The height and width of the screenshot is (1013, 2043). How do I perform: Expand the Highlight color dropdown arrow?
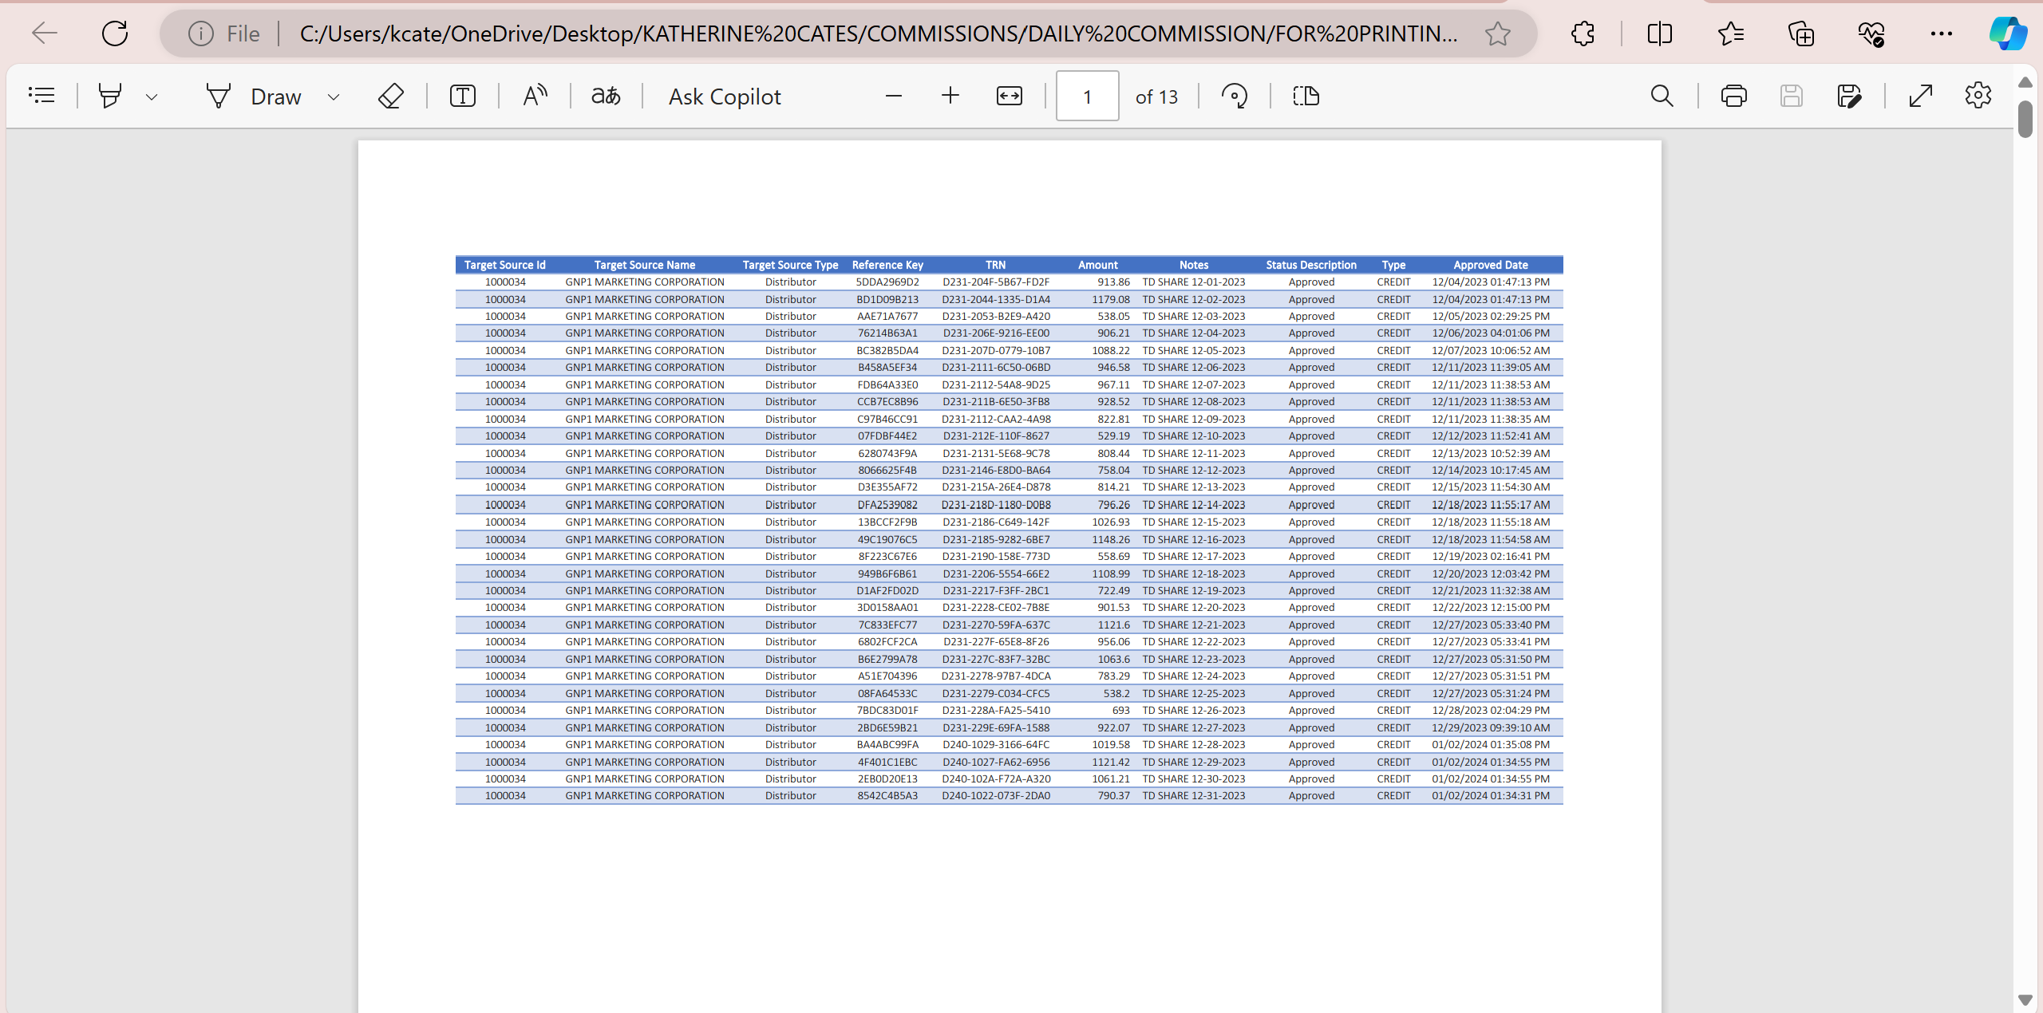[152, 97]
